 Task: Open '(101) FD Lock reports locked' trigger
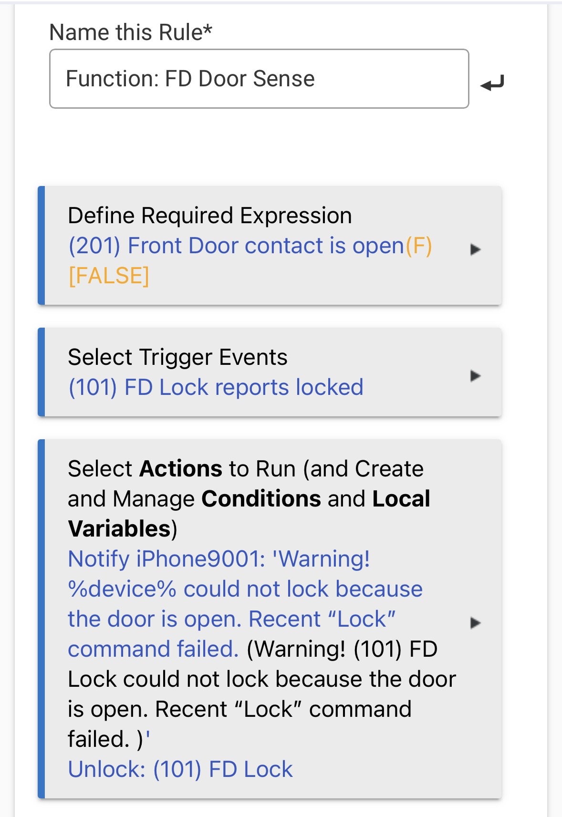(216, 387)
